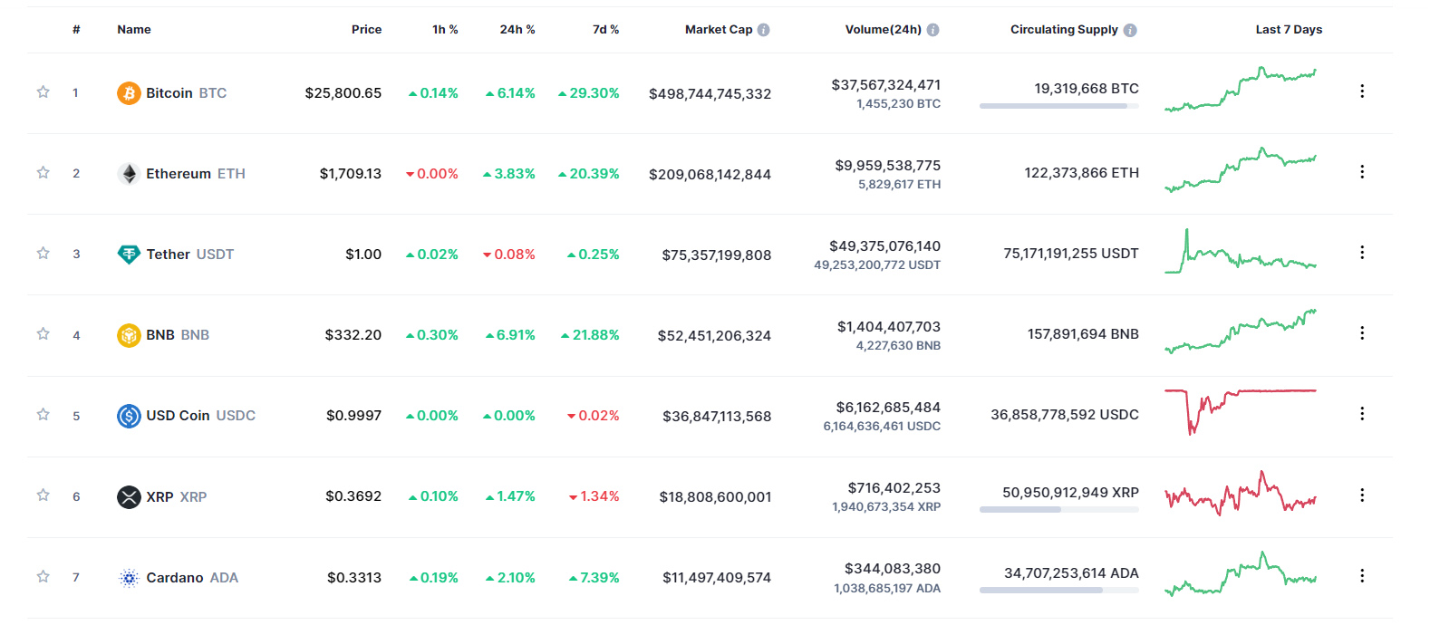Click Bitcoin's circulating supply progress bar
The height and width of the screenshot is (625, 1430).
[x=1059, y=106]
